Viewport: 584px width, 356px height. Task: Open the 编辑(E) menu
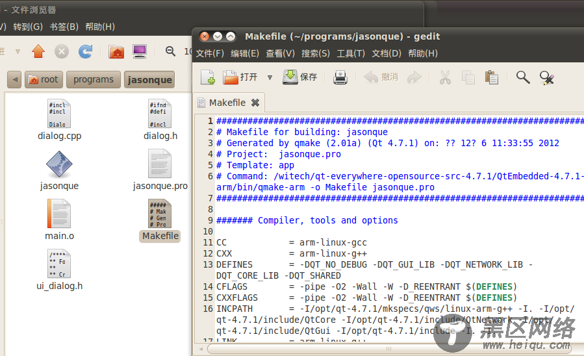(x=245, y=54)
